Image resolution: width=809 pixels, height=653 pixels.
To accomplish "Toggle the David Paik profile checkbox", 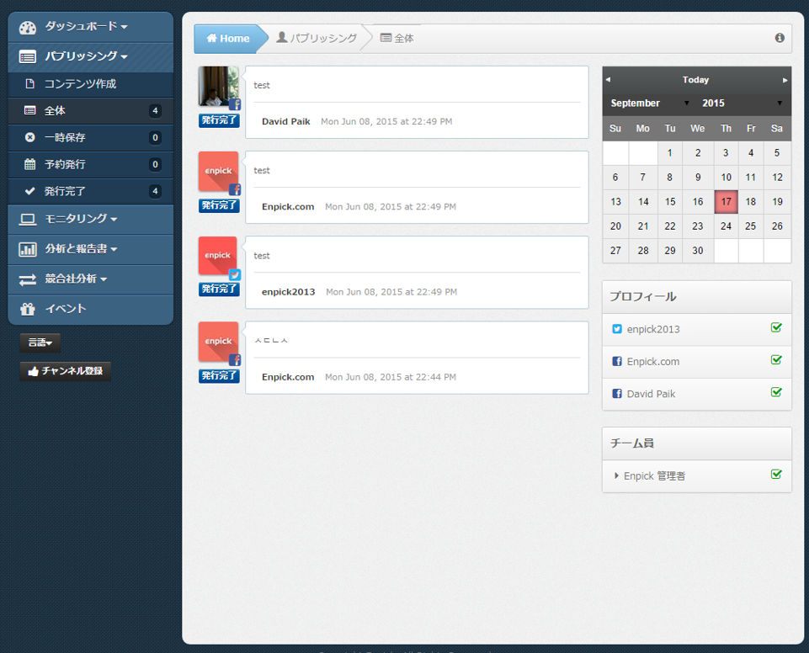I will click(776, 392).
